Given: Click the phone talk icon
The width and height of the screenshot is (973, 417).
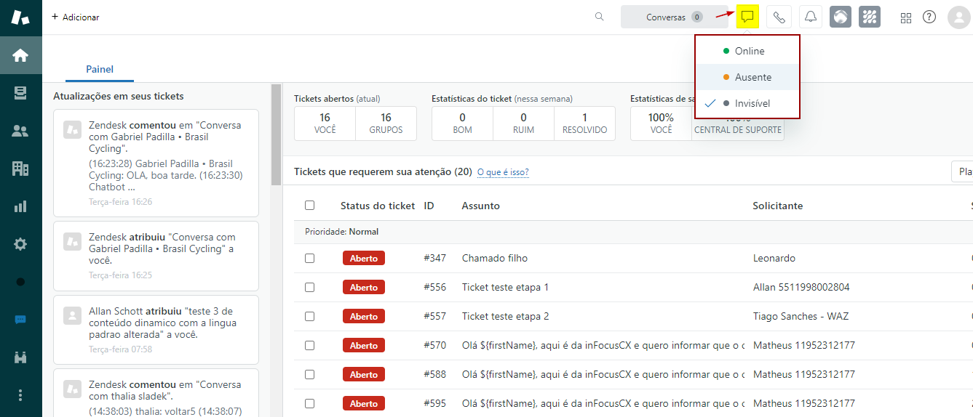Looking at the screenshot, I should (779, 17).
